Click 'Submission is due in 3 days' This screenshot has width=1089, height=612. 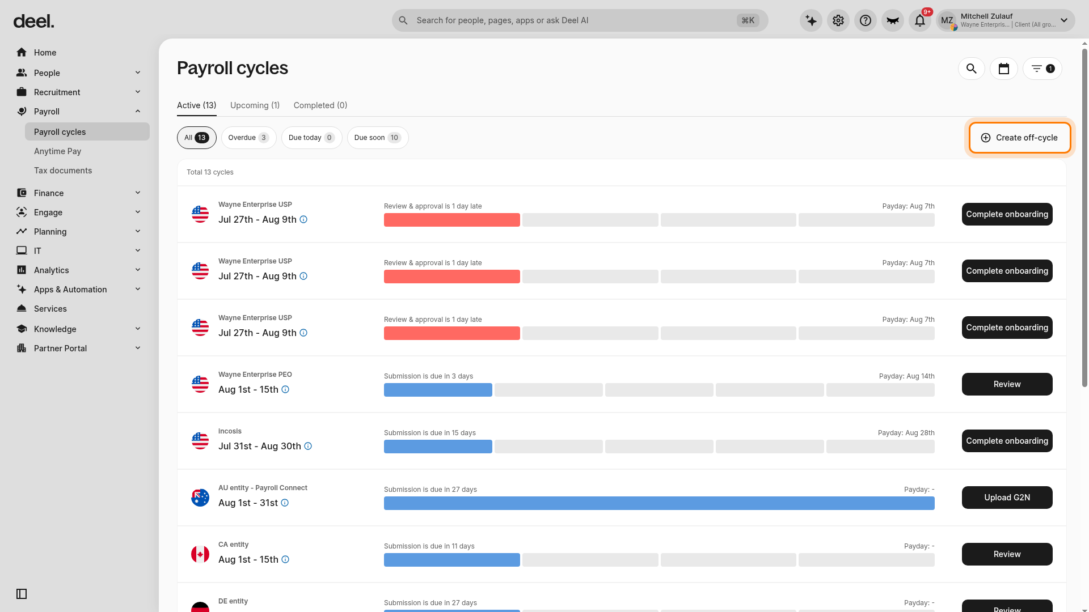point(428,376)
